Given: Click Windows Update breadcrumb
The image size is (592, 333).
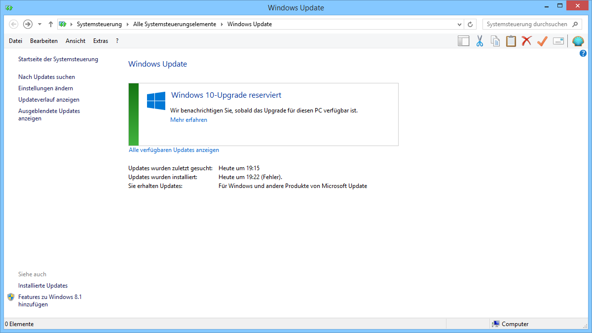Looking at the screenshot, I should coord(250,24).
